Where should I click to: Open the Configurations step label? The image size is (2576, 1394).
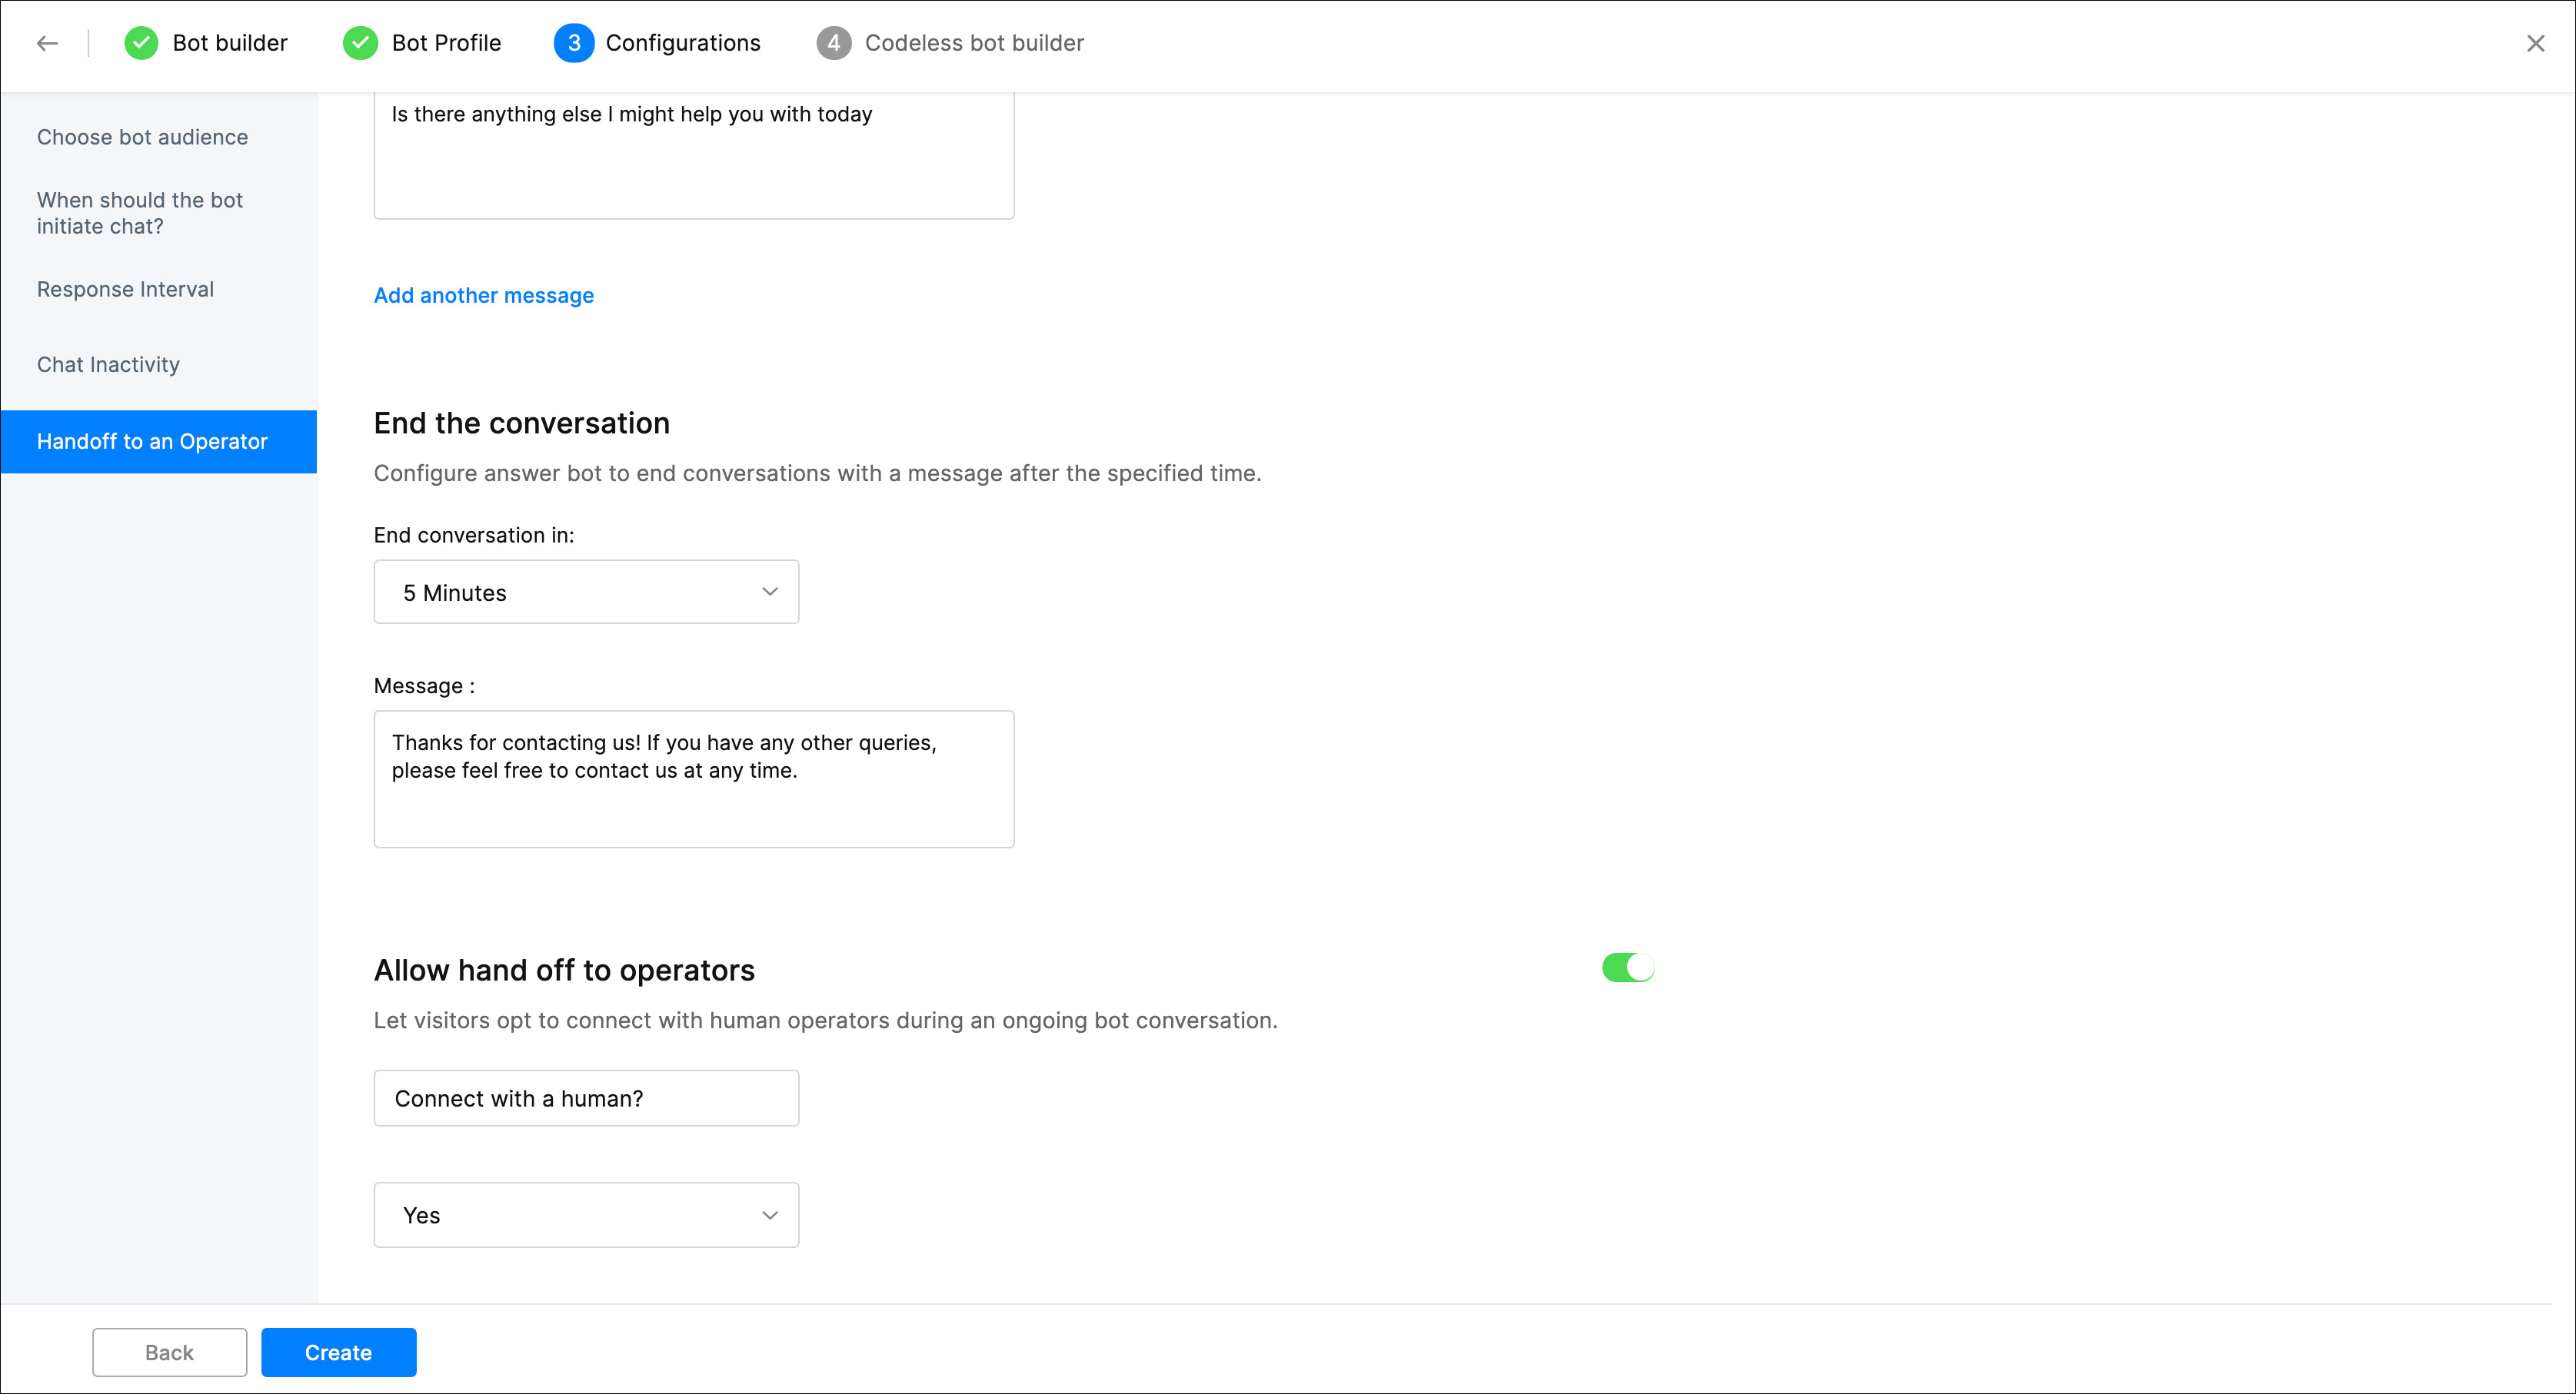[683, 43]
